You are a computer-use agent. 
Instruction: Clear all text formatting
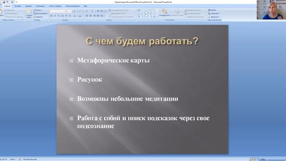81,12
